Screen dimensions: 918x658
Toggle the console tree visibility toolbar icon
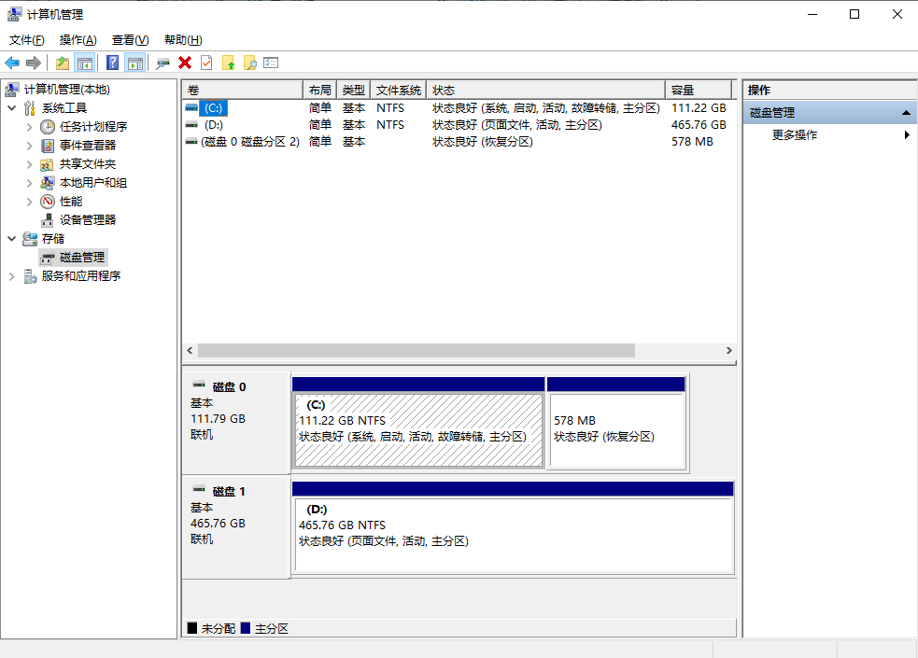click(85, 63)
